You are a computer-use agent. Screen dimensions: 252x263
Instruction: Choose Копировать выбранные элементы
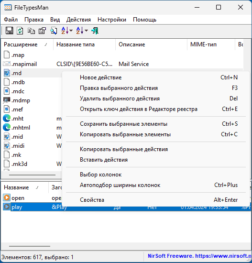[x=156, y=134]
